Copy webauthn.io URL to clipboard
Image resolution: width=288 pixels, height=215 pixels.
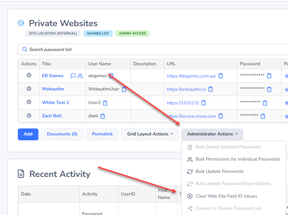tap(211, 89)
